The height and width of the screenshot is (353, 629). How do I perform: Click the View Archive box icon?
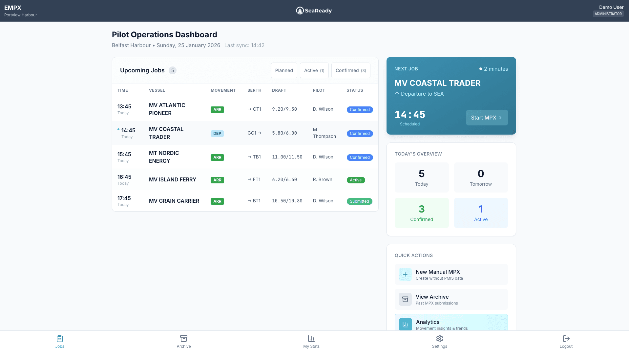coord(405,299)
